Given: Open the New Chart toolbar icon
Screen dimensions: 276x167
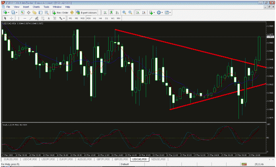Looking at the screenshot, I should pyautogui.click(x=5, y=12).
